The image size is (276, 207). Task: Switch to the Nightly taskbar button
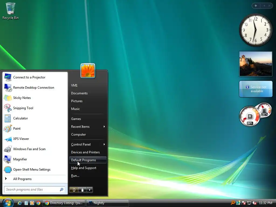tap(108, 203)
